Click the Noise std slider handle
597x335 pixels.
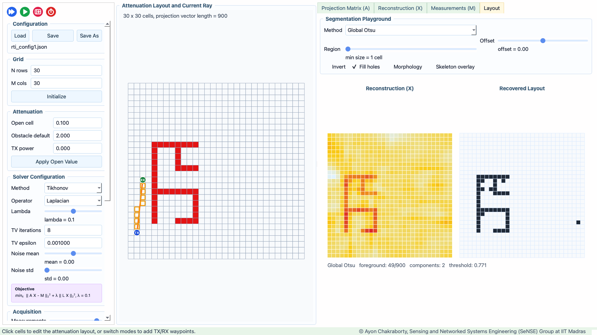click(x=47, y=270)
